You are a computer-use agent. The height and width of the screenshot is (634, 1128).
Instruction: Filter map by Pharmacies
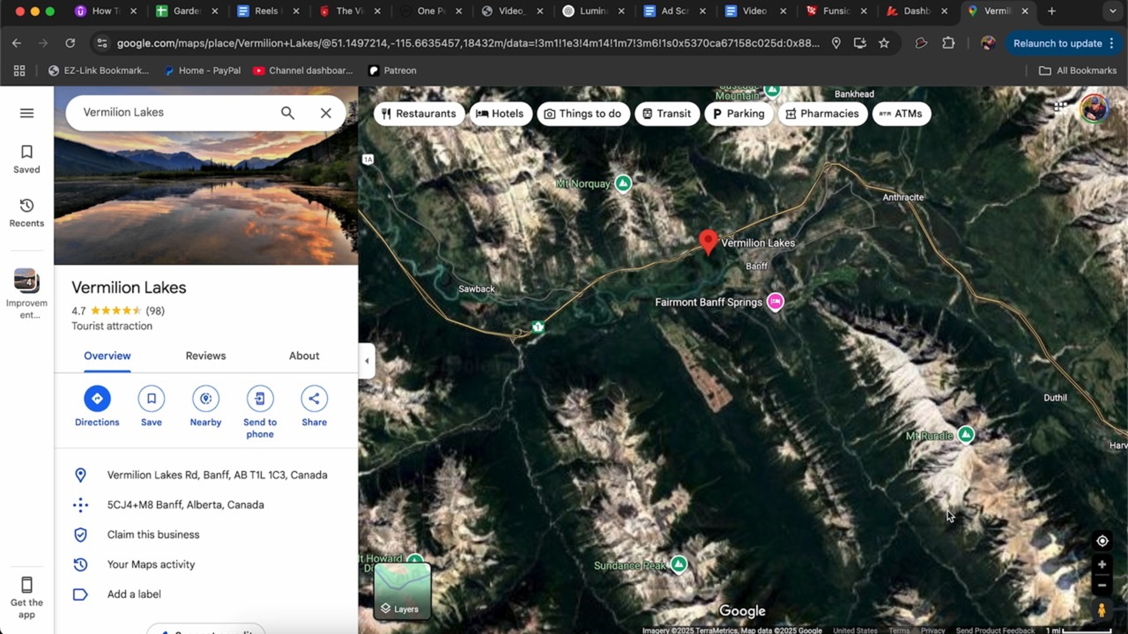click(x=822, y=114)
